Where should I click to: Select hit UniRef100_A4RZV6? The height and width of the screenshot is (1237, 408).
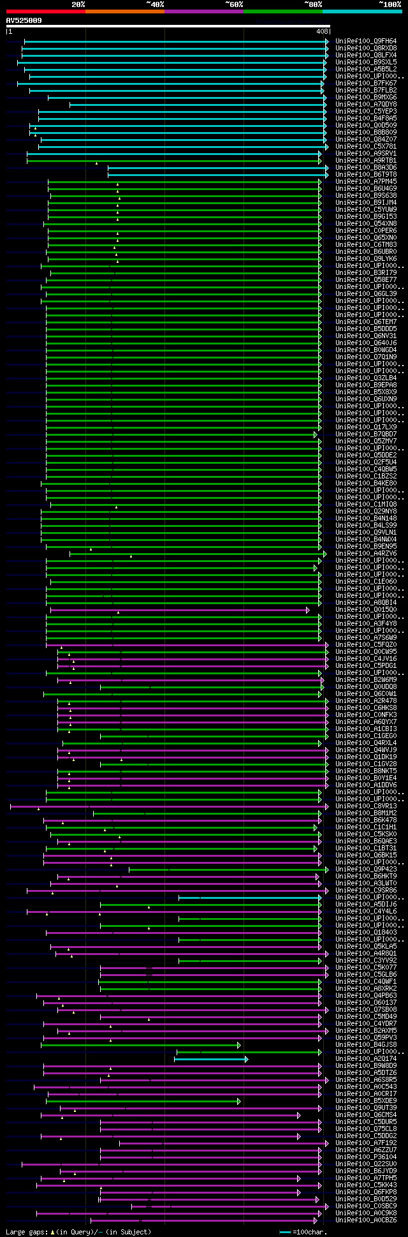tap(366, 554)
